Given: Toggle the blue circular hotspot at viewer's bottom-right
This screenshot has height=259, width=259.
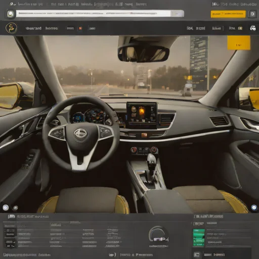Looking at the screenshot, I should tap(254, 207).
